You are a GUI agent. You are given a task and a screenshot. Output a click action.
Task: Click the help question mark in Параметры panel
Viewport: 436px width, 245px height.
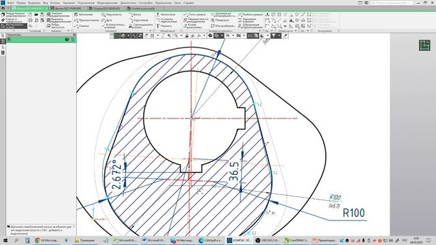click(67, 39)
